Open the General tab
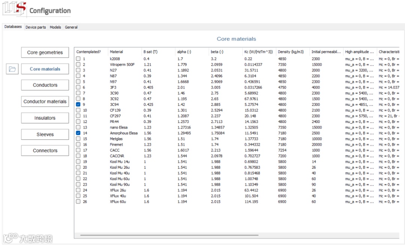This screenshot has height=246, width=405. pos(71,27)
